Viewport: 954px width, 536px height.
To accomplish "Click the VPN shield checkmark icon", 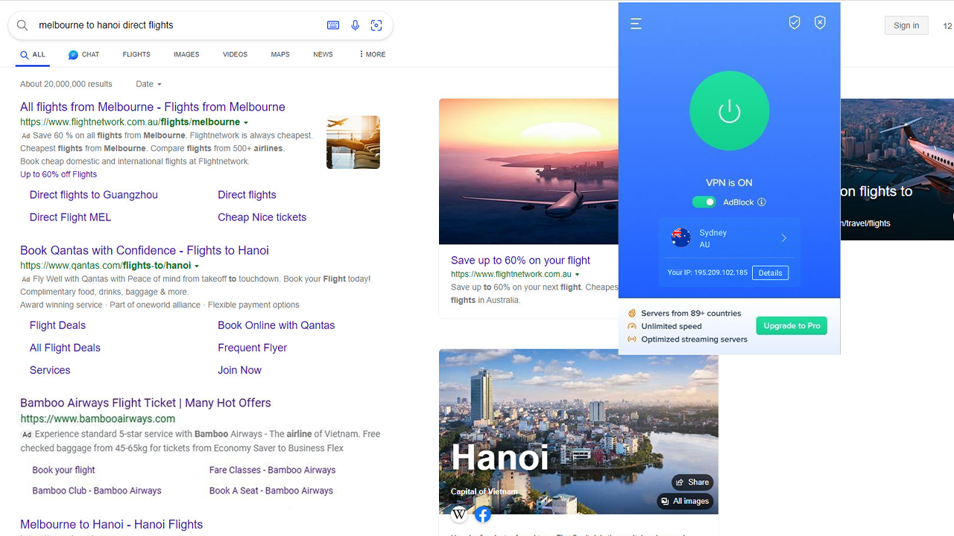I will [x=795, y=23].
